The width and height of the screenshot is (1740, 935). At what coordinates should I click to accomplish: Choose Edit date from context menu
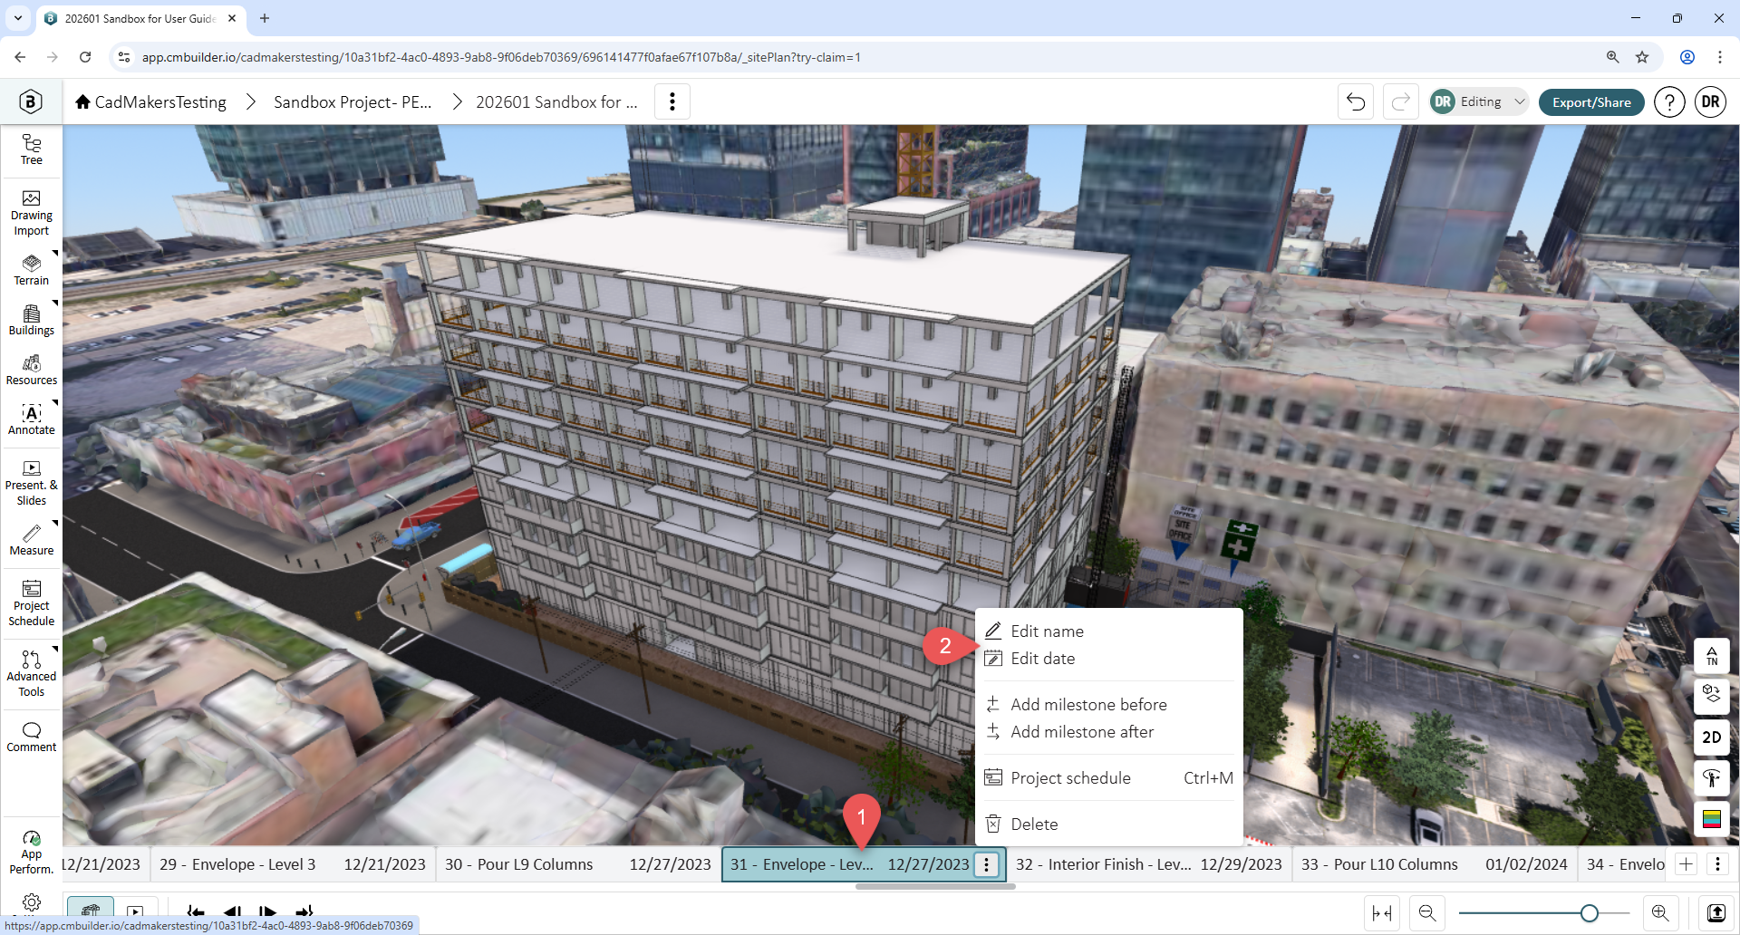(x=1108, y=659)
